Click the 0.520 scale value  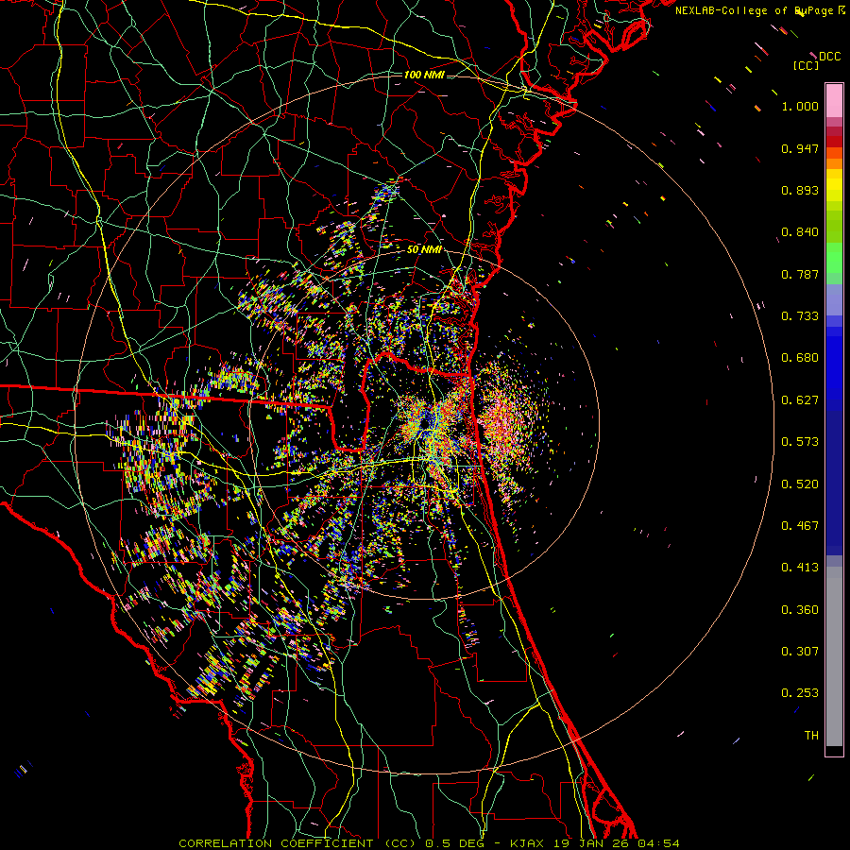(800, 484)
